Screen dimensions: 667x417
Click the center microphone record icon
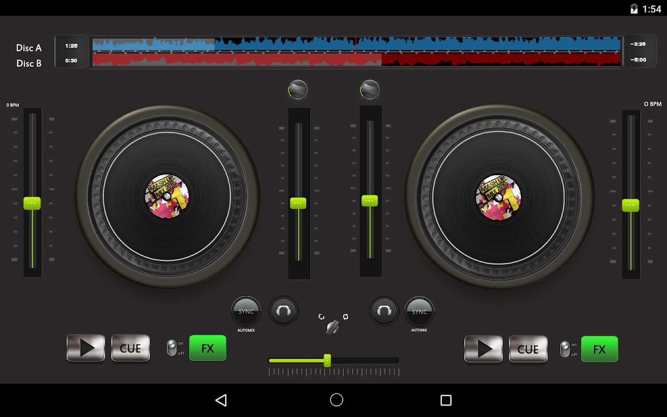(x=332, y=327)
